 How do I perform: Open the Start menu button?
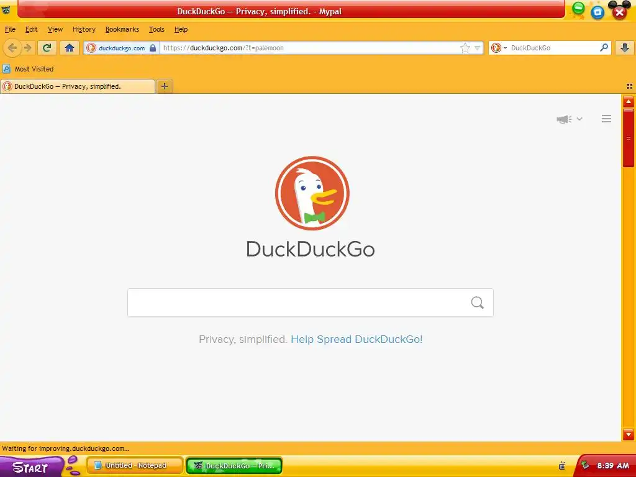(x=30, y=466)
